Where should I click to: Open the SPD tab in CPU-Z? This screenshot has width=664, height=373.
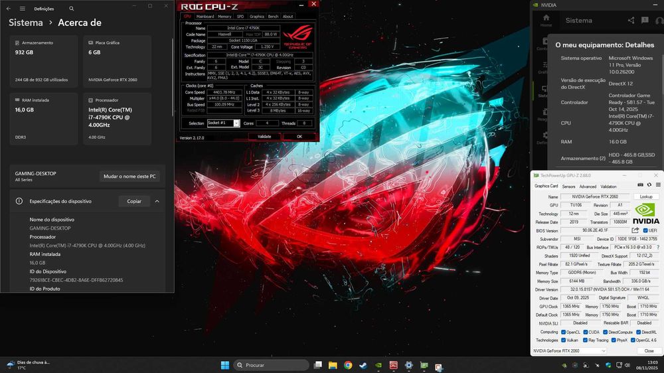(x=240, y=17)
